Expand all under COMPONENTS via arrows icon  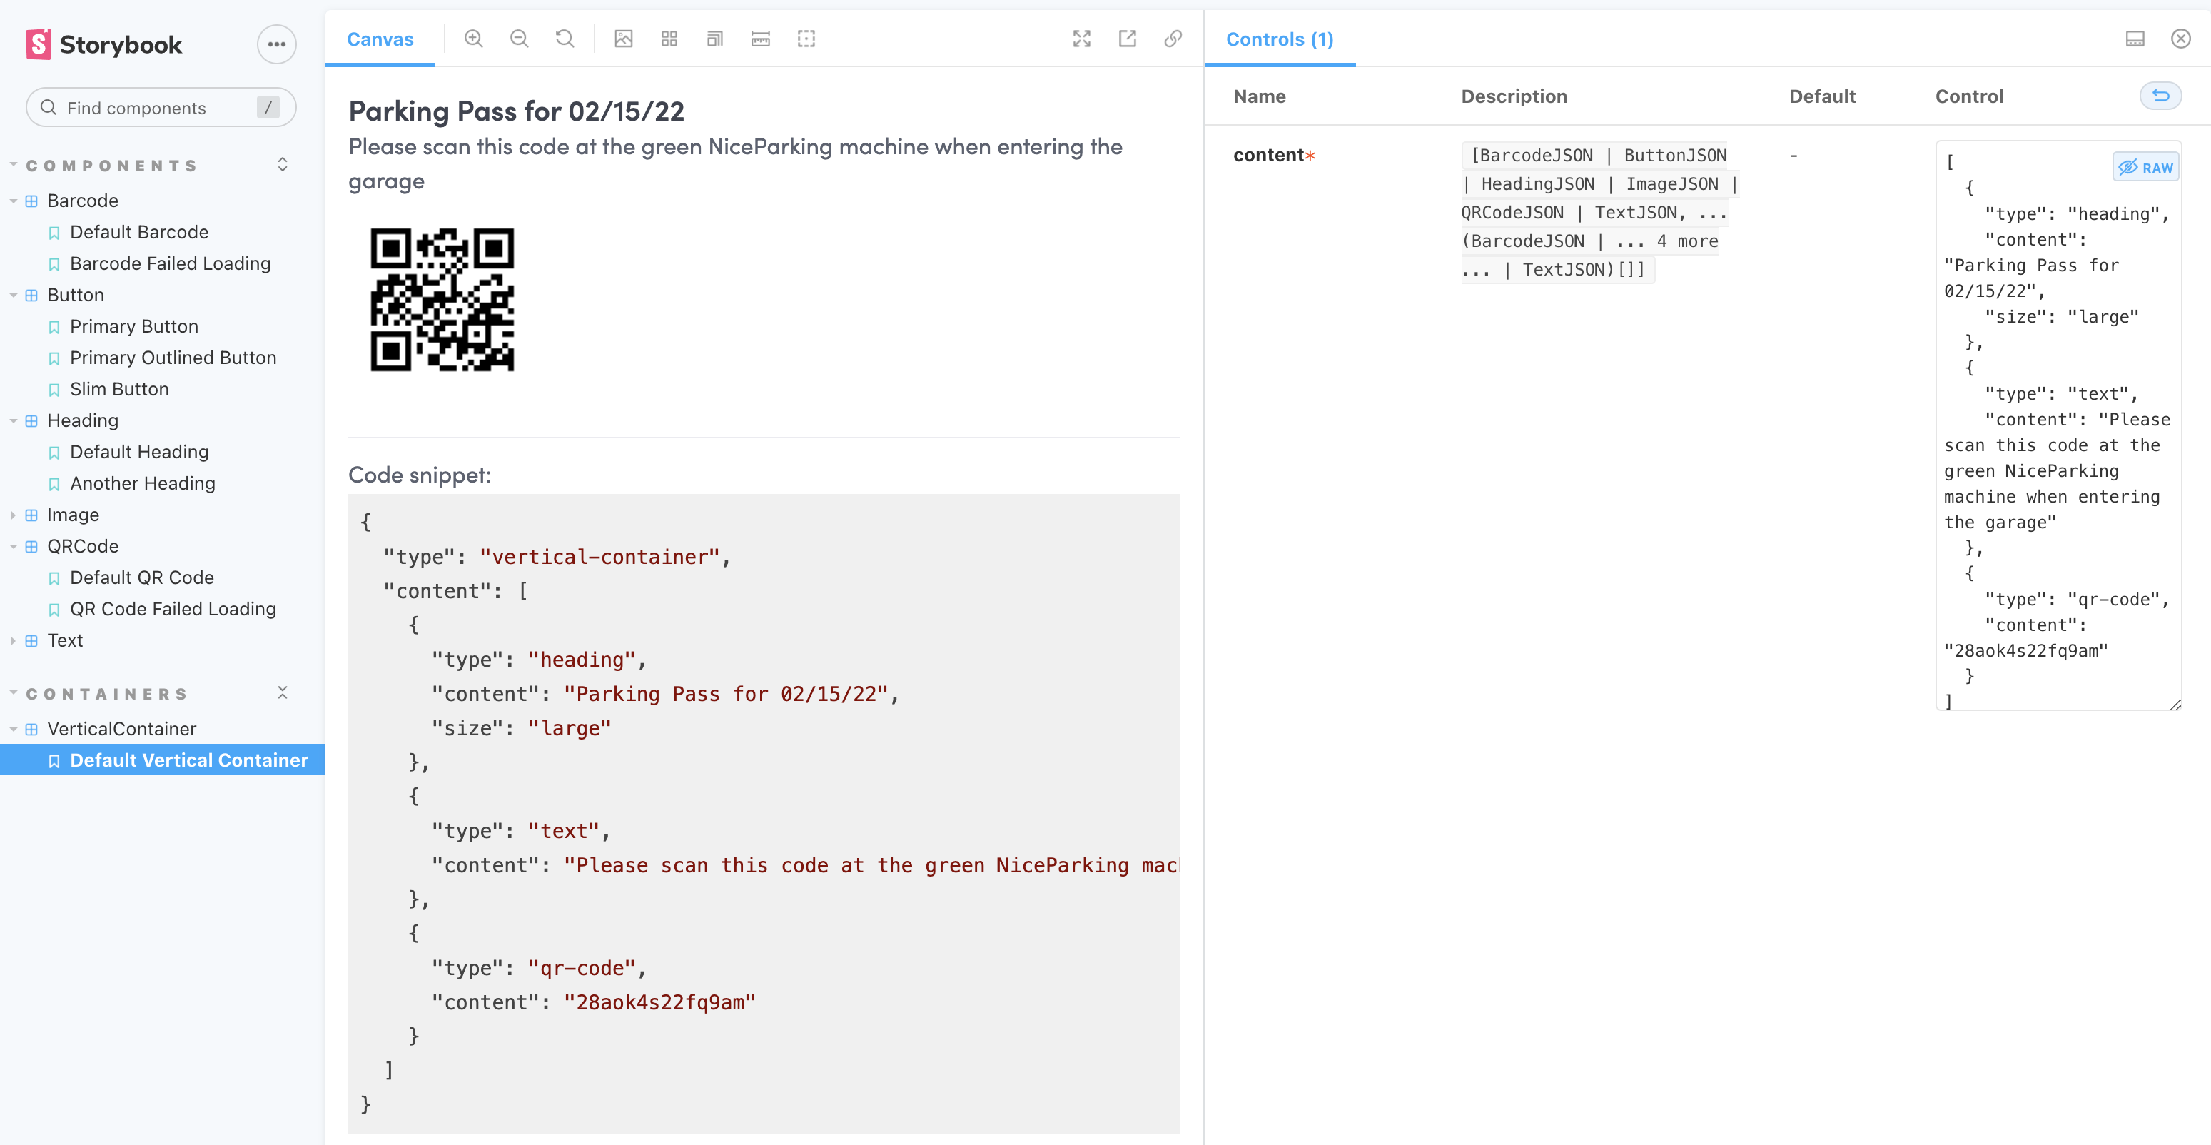(283, 165)
